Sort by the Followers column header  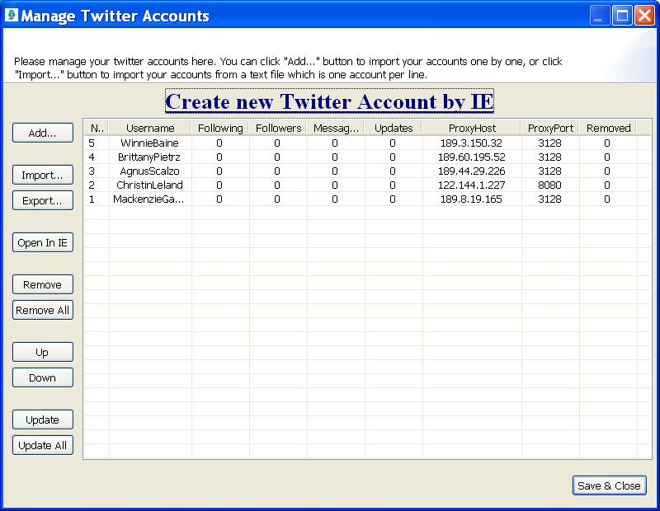click(278, 129)
